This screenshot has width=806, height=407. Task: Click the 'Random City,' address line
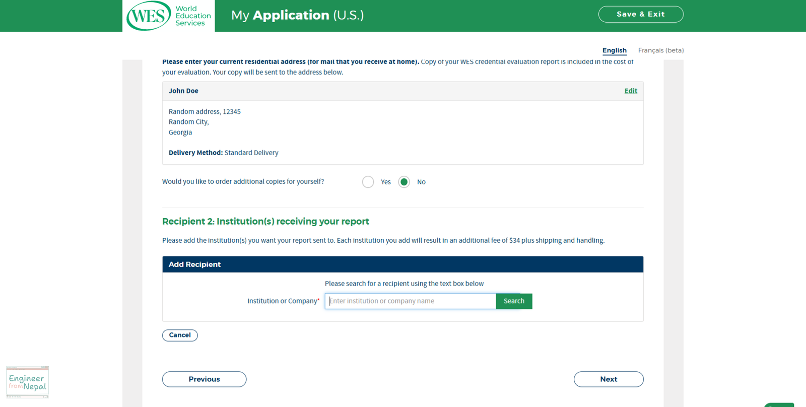[188, 122]
